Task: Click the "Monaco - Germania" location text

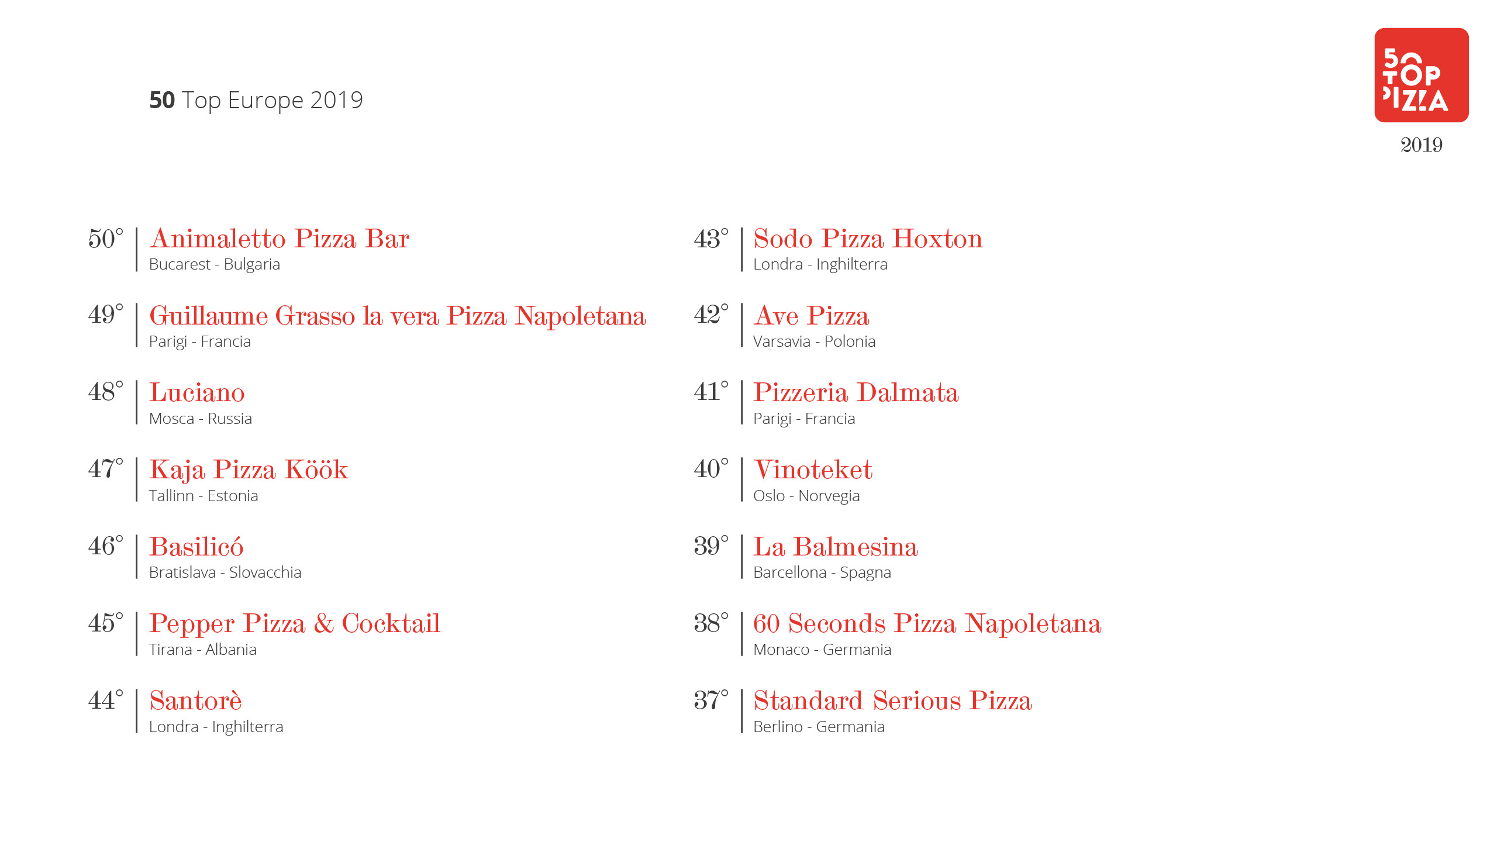Action: click(822, 650)
